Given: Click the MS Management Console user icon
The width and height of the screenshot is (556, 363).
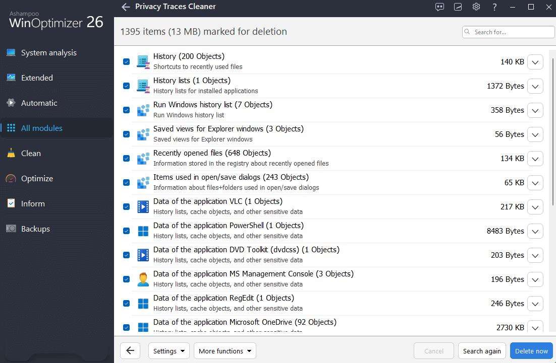Looking at the screenshot, I should (143, 279).
